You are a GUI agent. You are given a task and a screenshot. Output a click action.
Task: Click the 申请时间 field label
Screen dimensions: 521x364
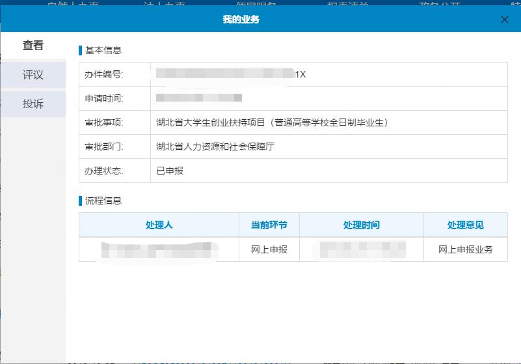[x=103, y=98]
